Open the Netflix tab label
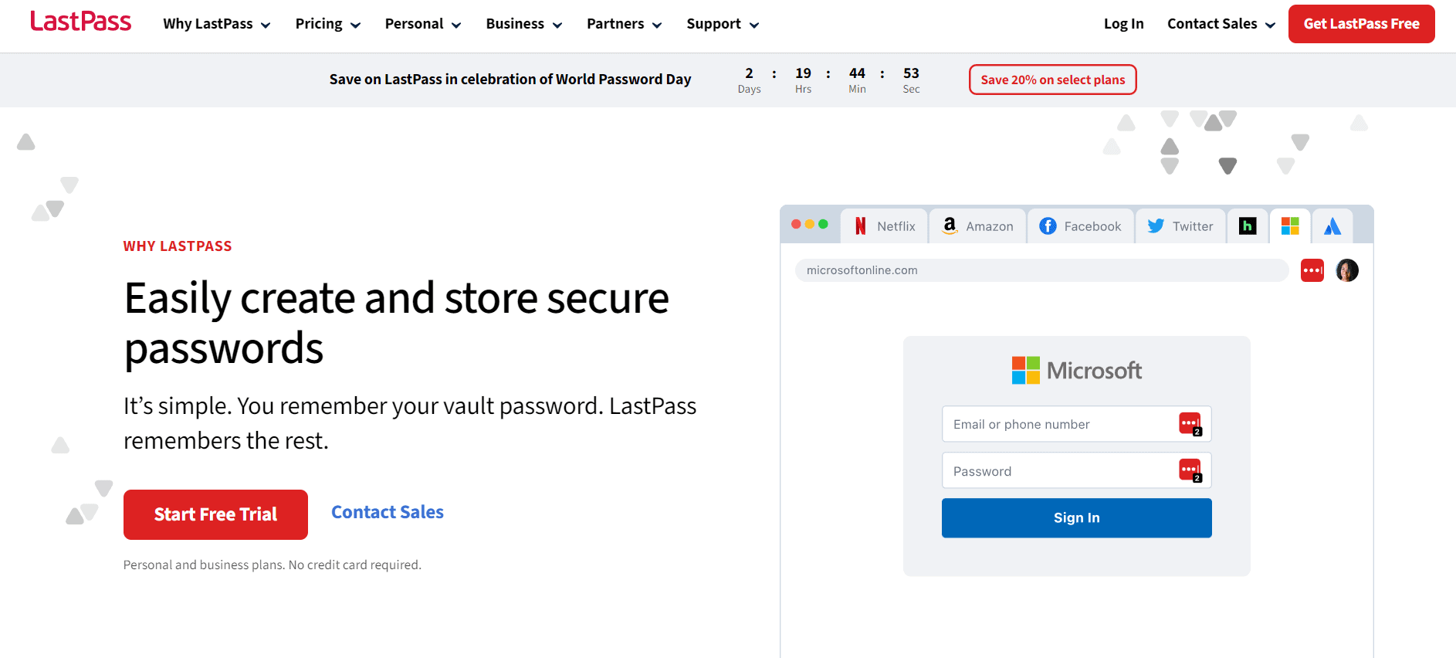Viewport: 1456px width, 658px height. 896,226
